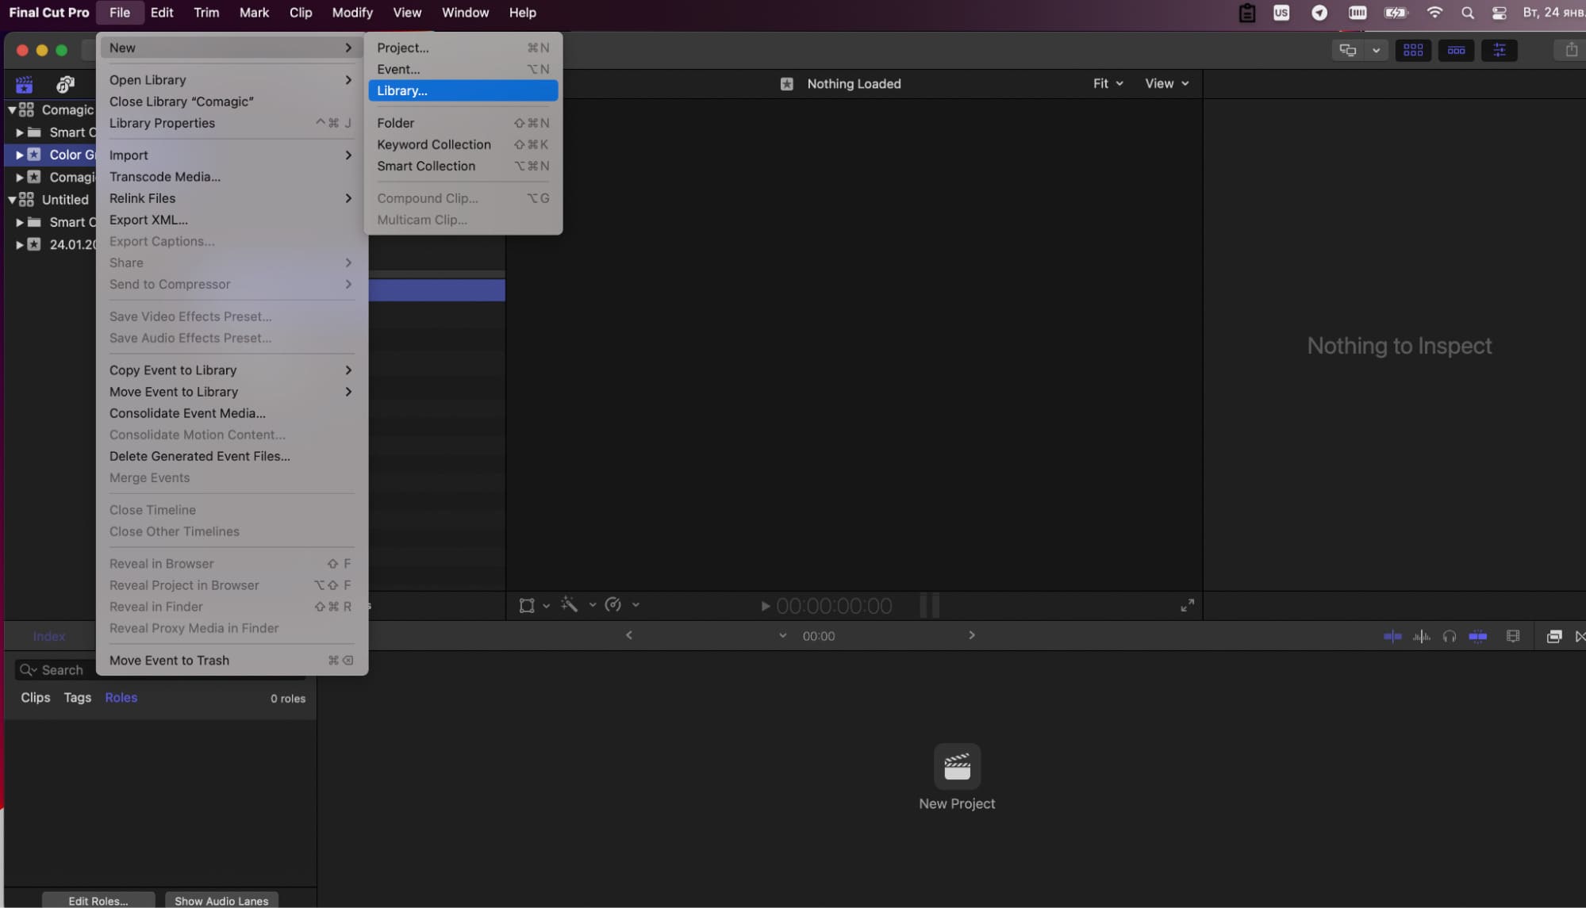Click the retime speedometer icon
1586x908 pixels.
(x=613, y=605)
